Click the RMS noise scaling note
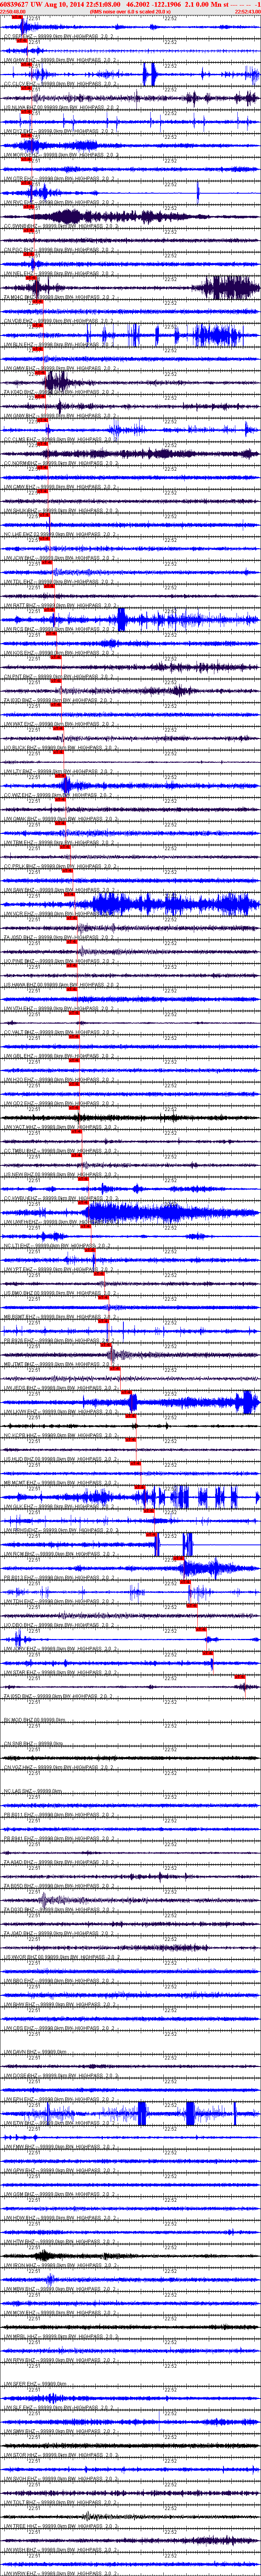261x2576 pixels. point(131,11)
